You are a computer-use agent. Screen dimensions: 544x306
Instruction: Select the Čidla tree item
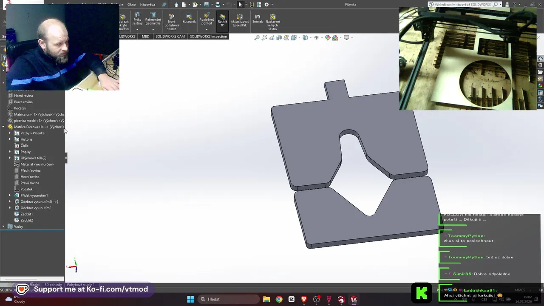tap(24, 146)
